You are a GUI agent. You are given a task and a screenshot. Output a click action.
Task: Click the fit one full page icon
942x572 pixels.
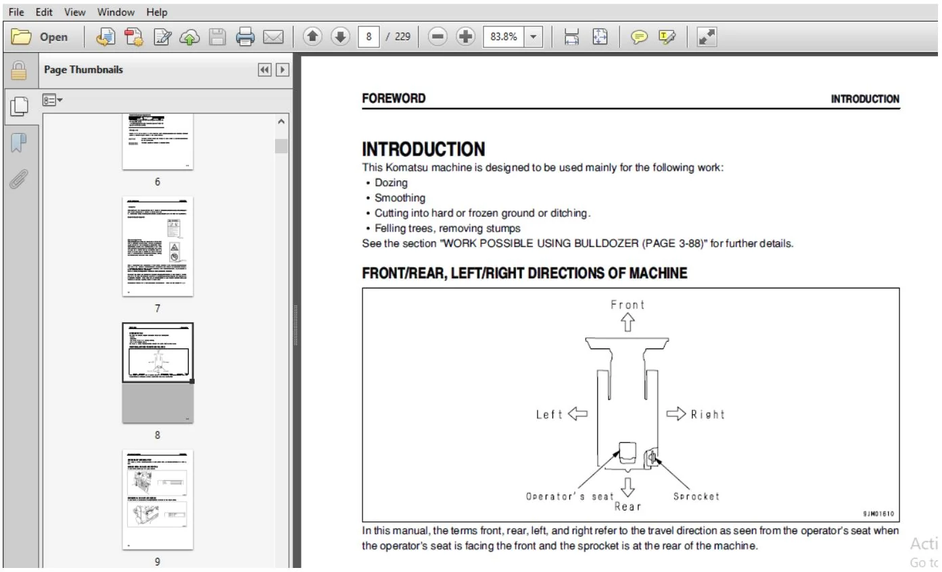(x=600, y=37)
